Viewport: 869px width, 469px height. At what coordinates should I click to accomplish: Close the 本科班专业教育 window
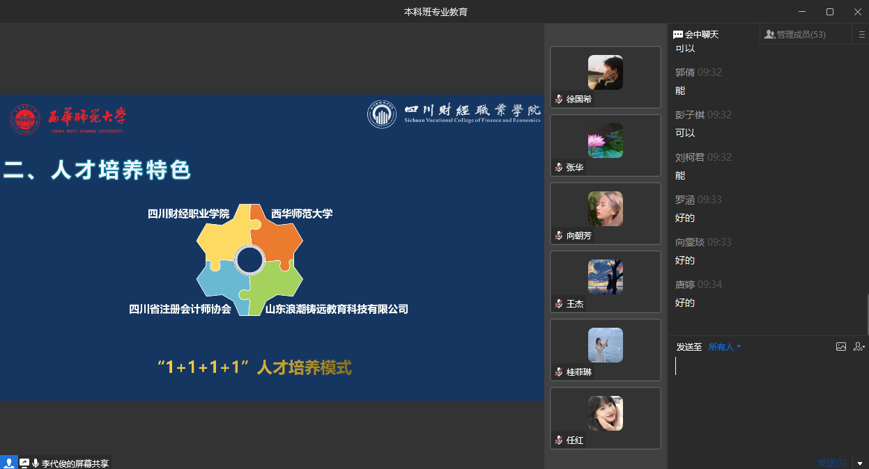click(857, 12)
